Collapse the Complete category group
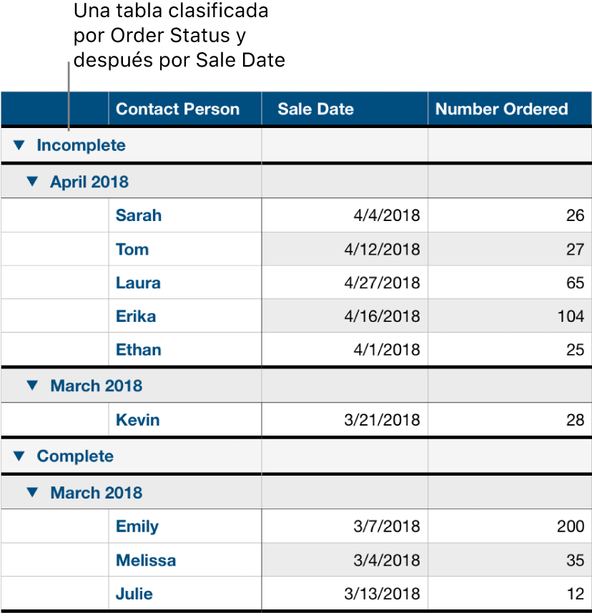The image size is (592, 613). (x=19, y=456)
